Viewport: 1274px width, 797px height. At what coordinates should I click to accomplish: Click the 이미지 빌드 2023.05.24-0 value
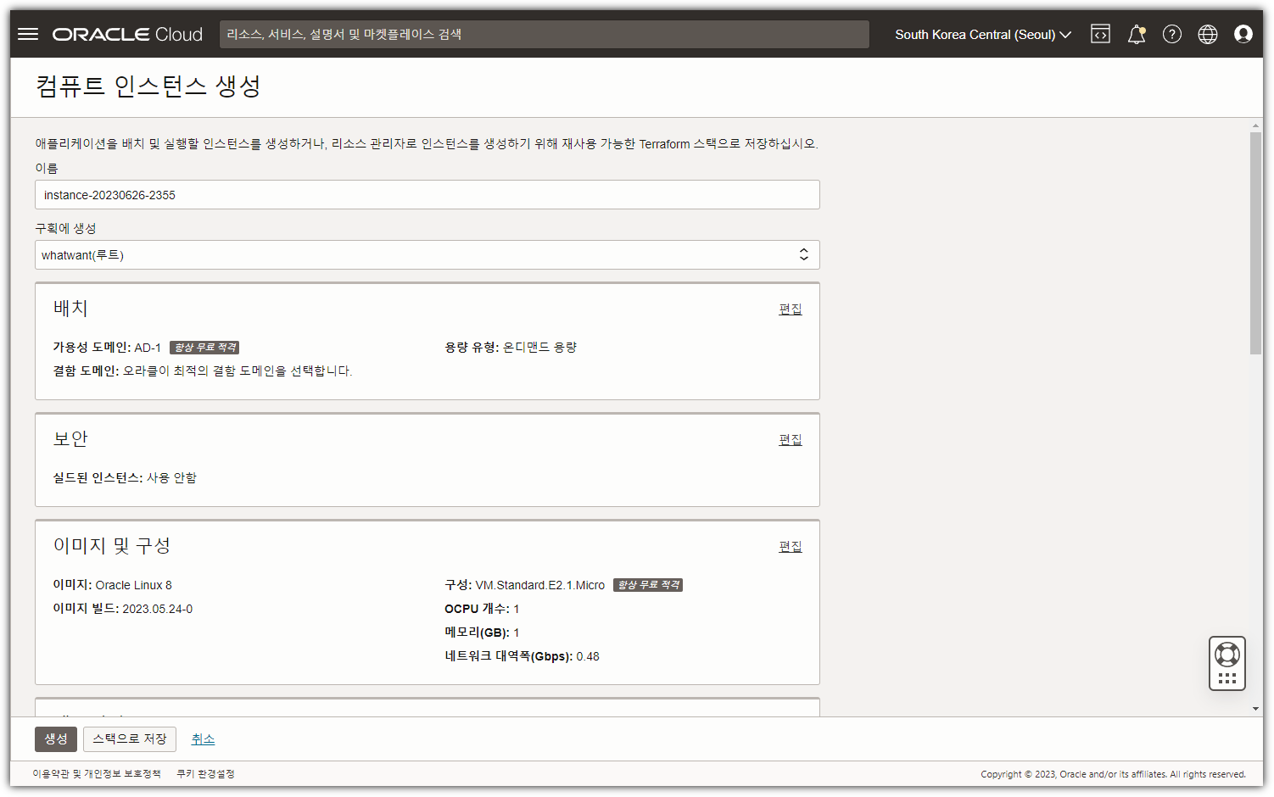tap(158, 609)
